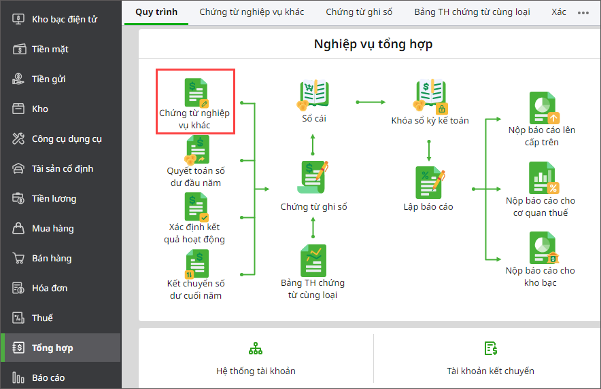The height and width of the screenshot is (389, 601).
Task: Click Nộp báo cáo lên cấp trên label
Action: [x=542, y=136]
